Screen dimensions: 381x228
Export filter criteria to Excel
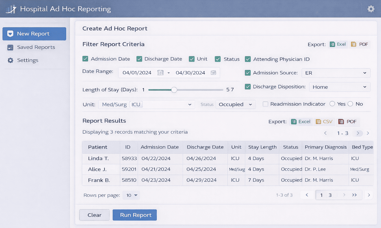click(x=338, y=44)
